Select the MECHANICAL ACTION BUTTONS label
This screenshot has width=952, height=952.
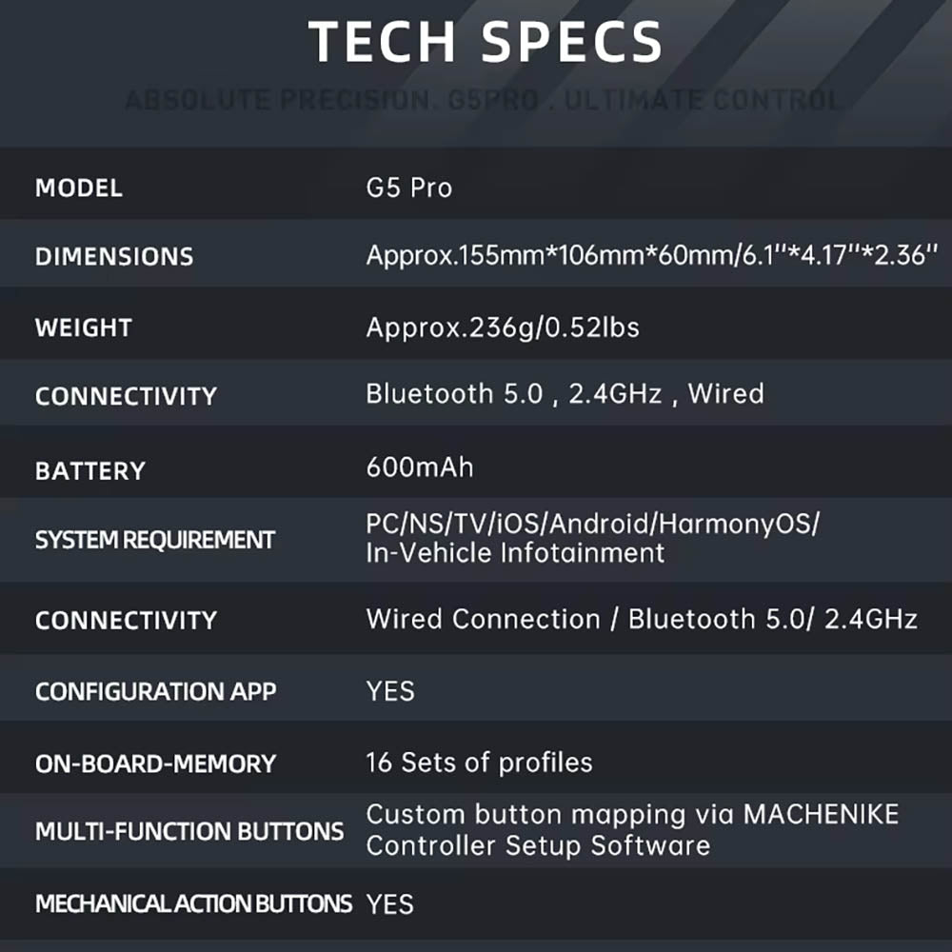(193, 903)
